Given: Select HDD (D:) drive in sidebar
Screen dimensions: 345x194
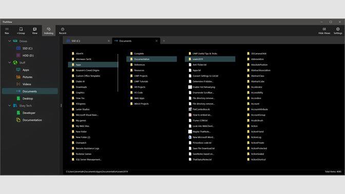Looking at the screenshot, I should pyautogui.click(x=30, y=55).
